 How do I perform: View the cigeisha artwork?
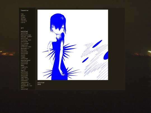24,67
